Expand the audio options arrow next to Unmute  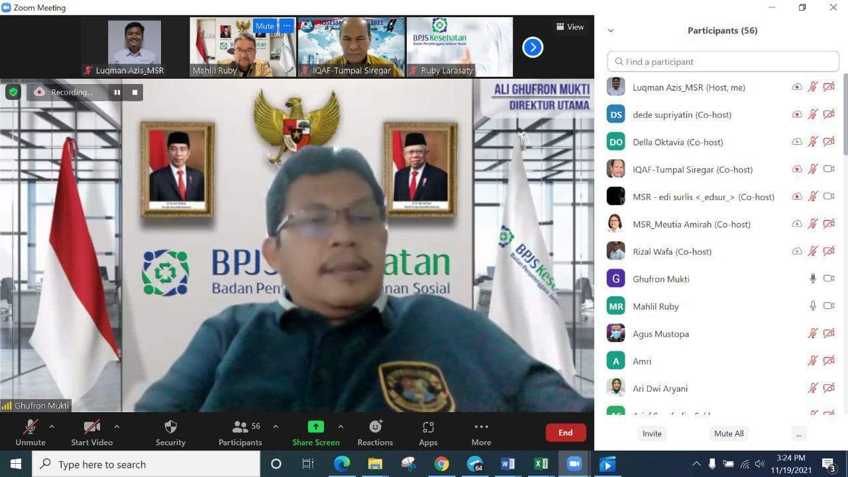coord(52,427)
